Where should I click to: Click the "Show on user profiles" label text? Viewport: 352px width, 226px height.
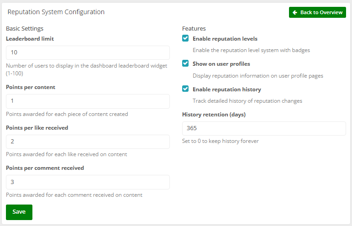(x=221, y=64)
